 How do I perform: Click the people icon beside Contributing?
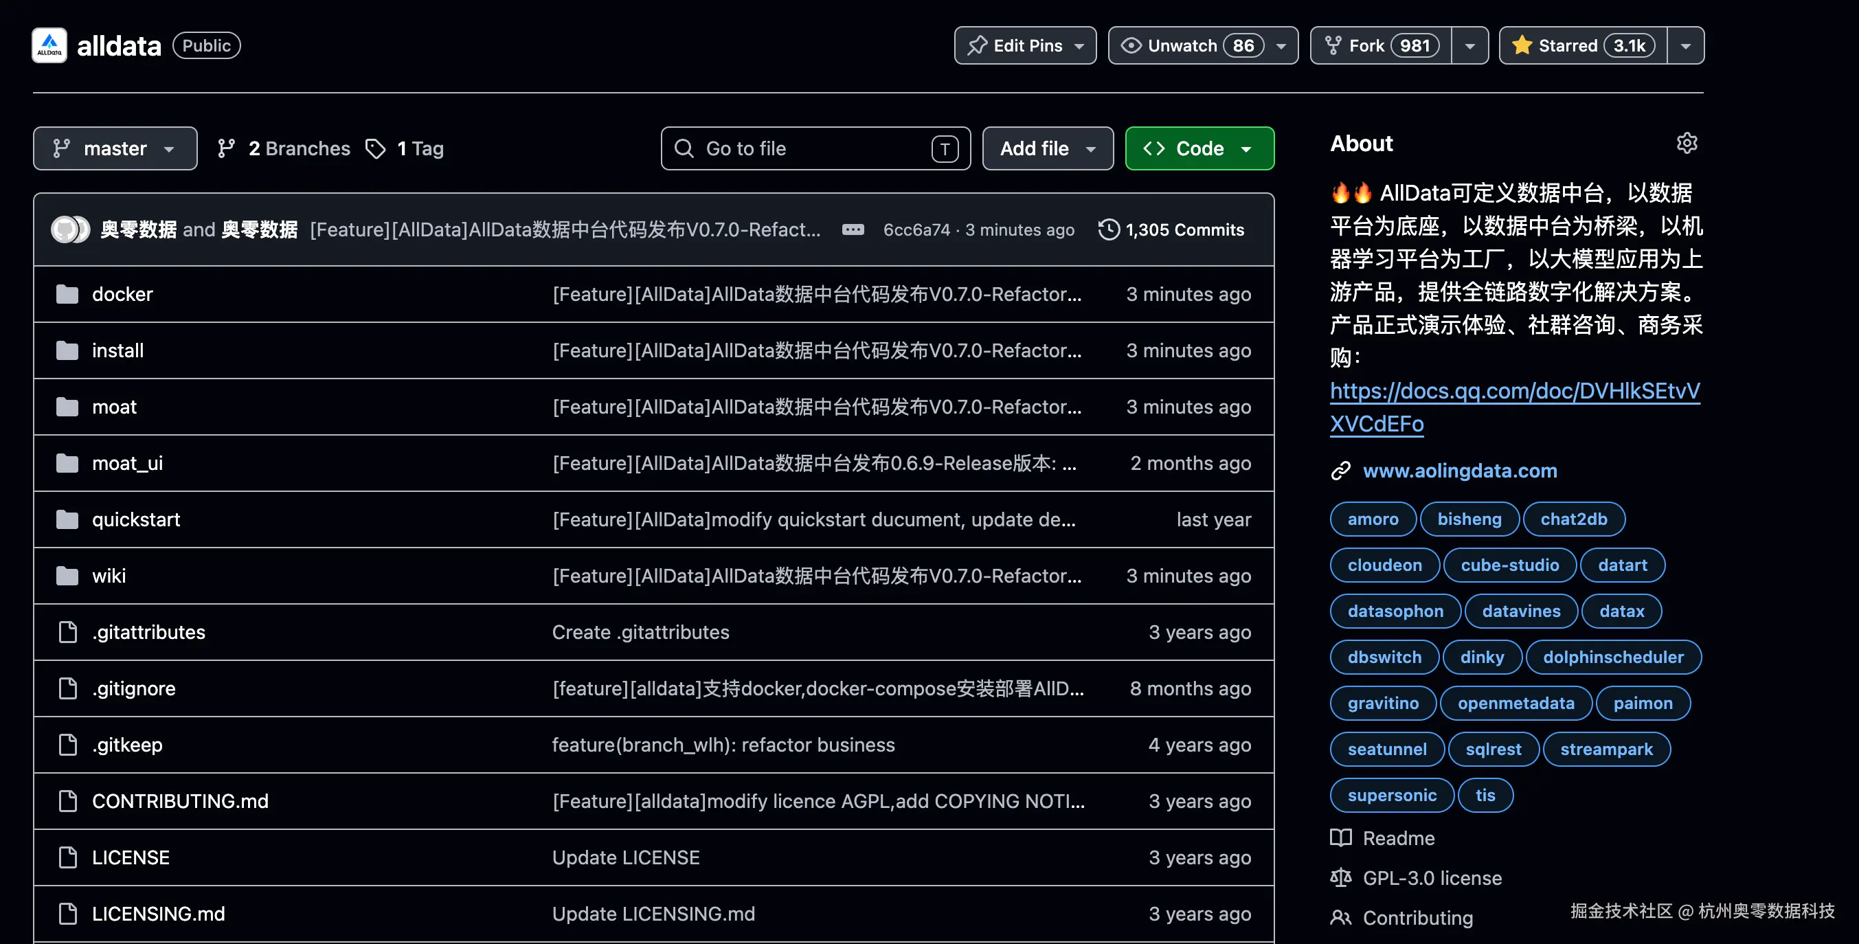(1341, 917)
